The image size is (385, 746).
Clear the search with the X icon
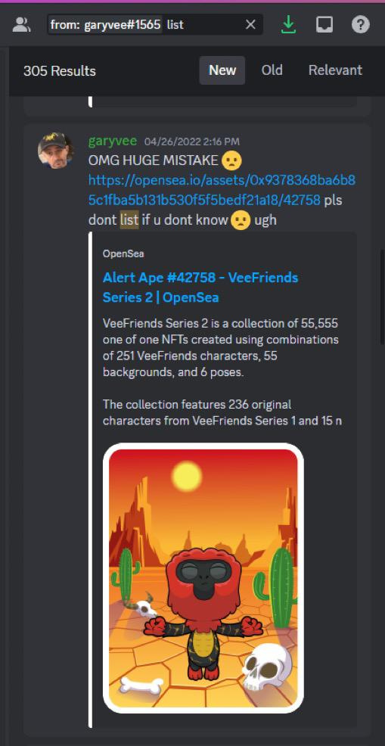click(250, 25)
